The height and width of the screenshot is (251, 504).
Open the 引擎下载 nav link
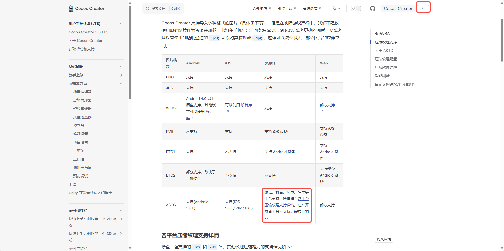287,8
